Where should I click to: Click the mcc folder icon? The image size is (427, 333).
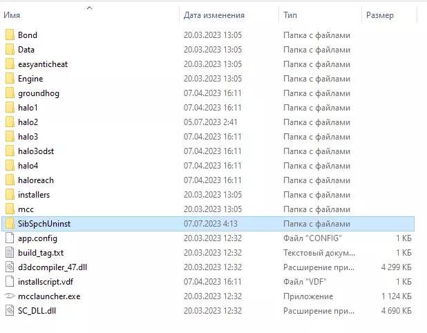pyautogui.click(x=10, y=209)
